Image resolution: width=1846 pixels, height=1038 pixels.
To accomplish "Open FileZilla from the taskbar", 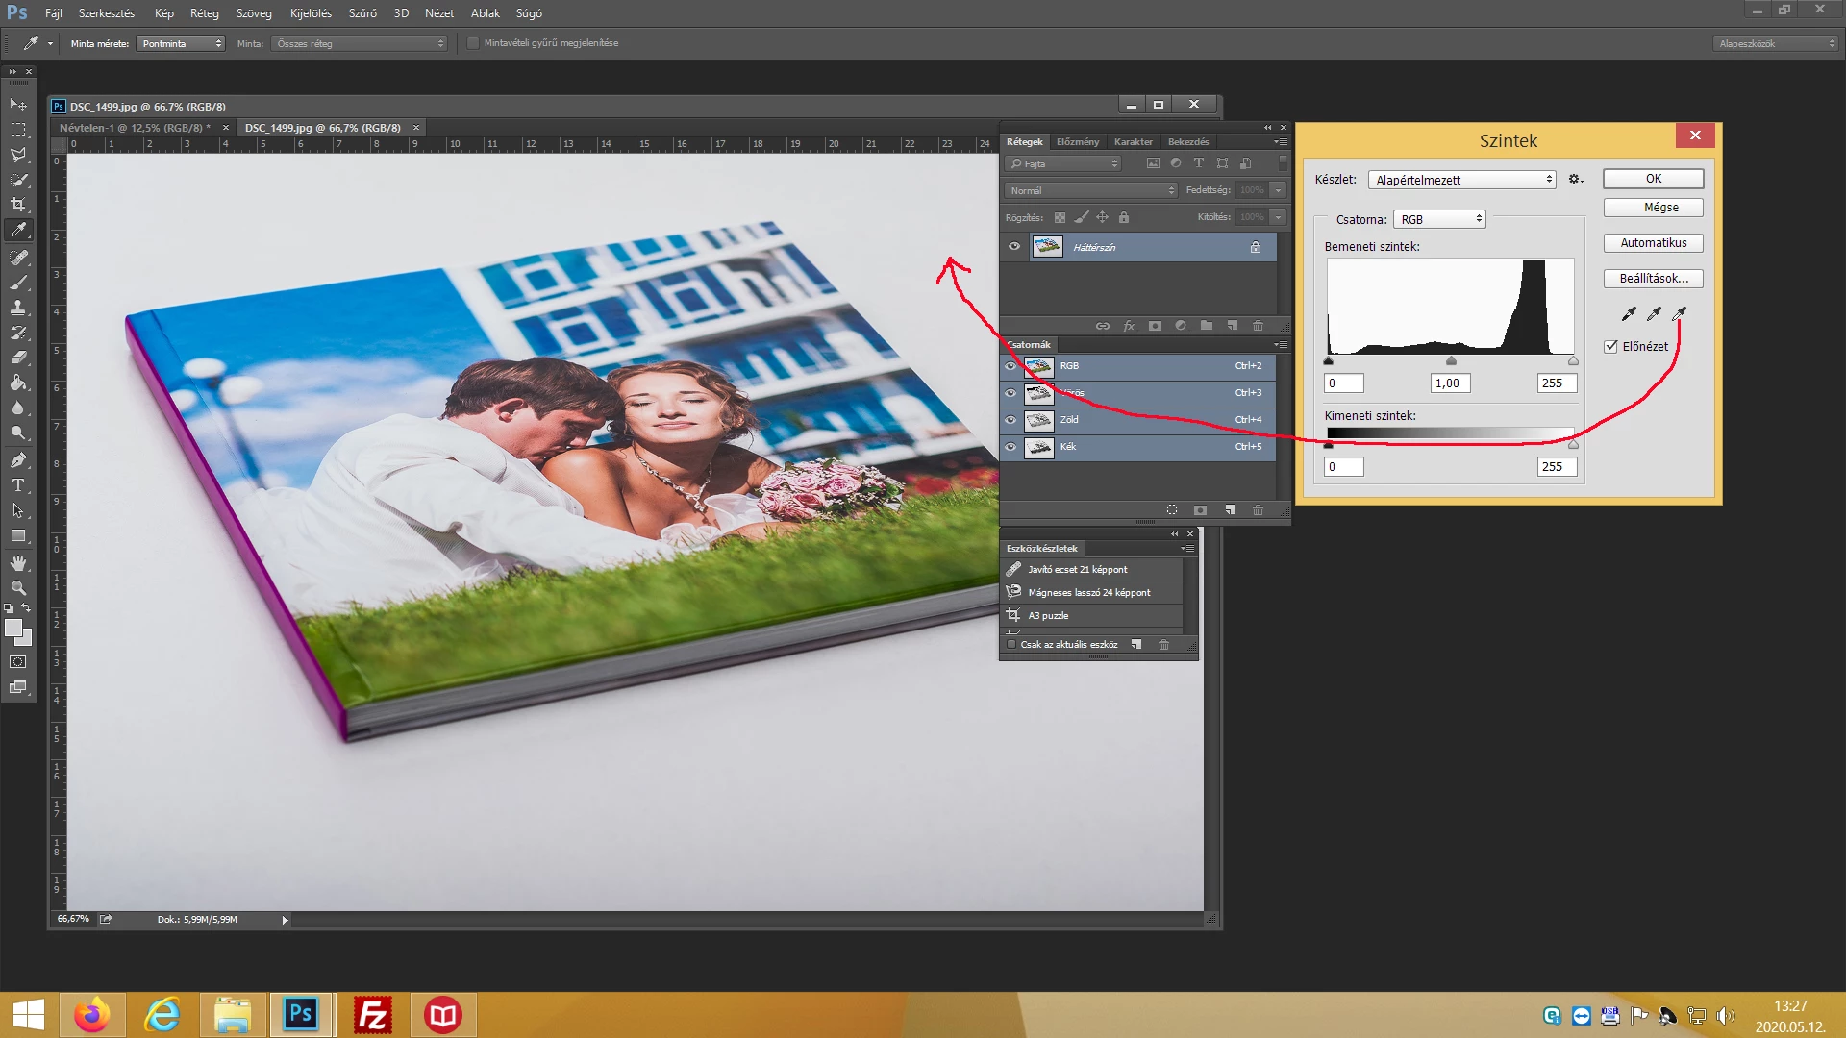I will (x=372, y=1015).
